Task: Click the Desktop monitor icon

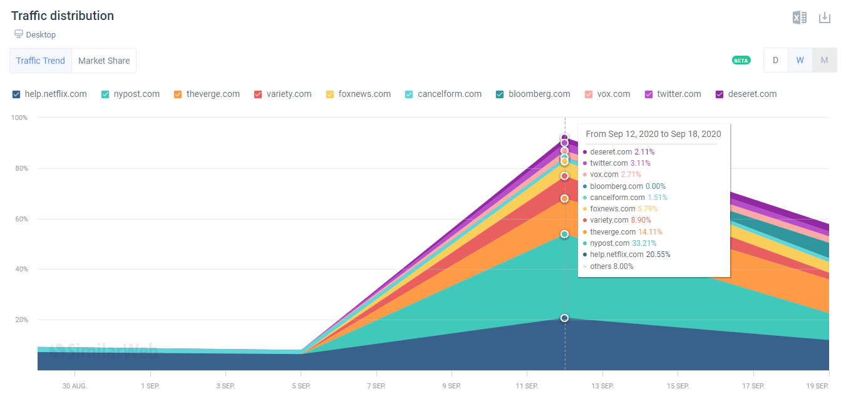Action: coord(19,34)
